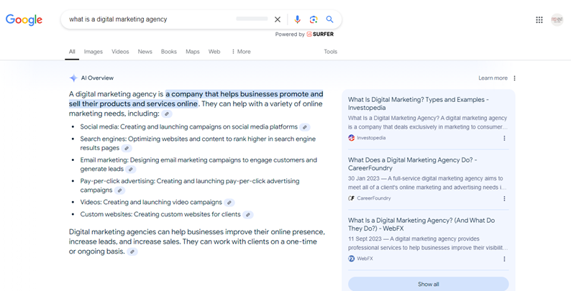The width and height of the screenshot is (571, 291).
Task: Click the Investopedia favicon
Action: click(352, 138)
